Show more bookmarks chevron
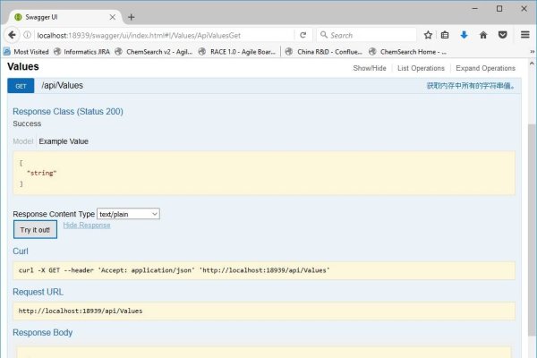Viewport: 537px width, 358px height. (533, 52)
